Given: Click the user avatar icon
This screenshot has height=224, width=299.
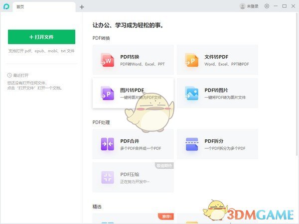Looking at the screenshot, I should point(243,6).
